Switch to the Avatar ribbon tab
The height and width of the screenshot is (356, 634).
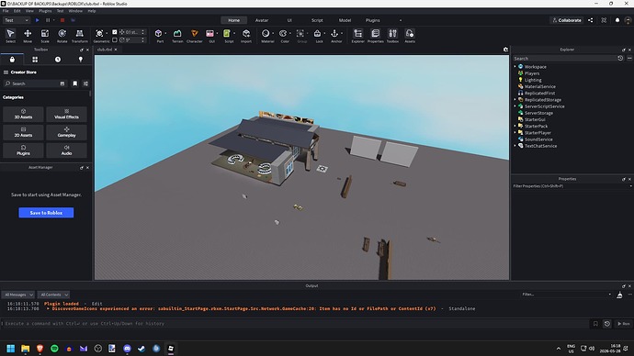pyautogui.click(x=262, y=20)
